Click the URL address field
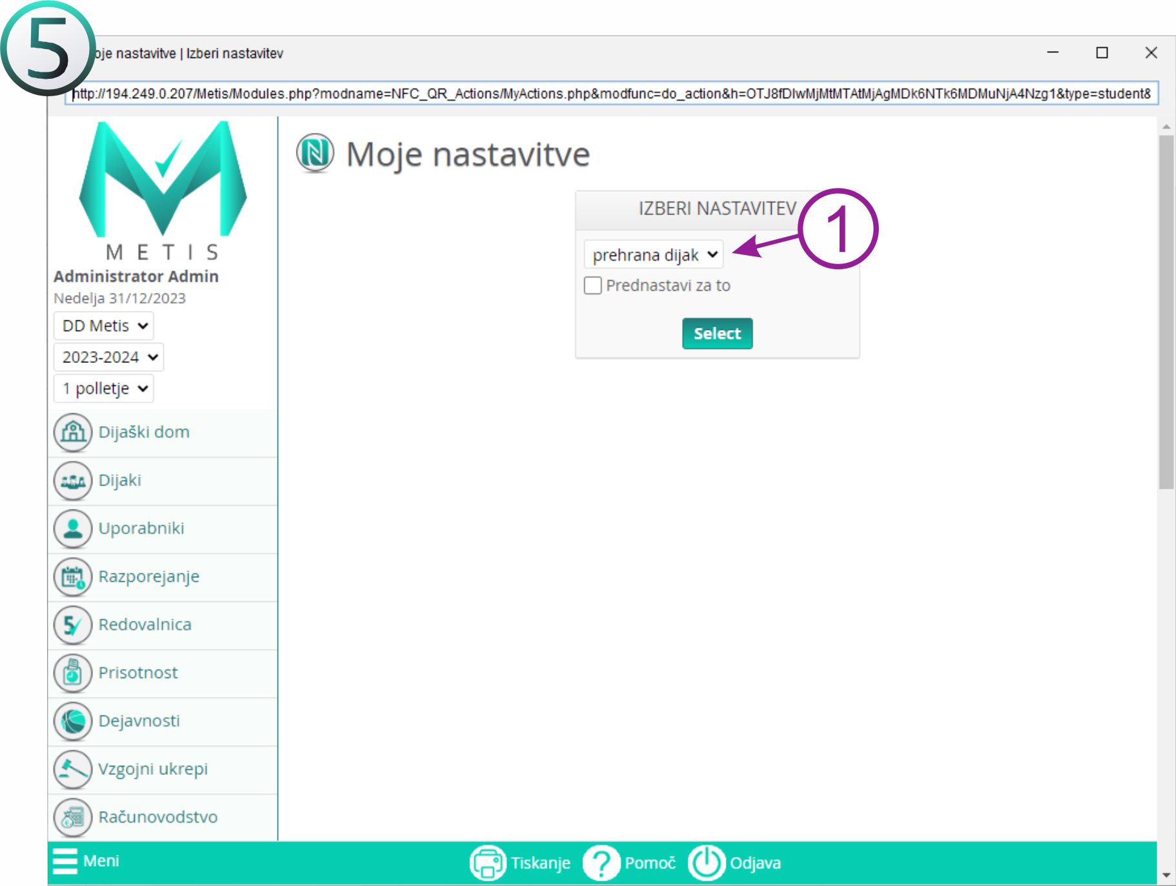The height and width of the screenshot is (886, 1176). point(611,94)
